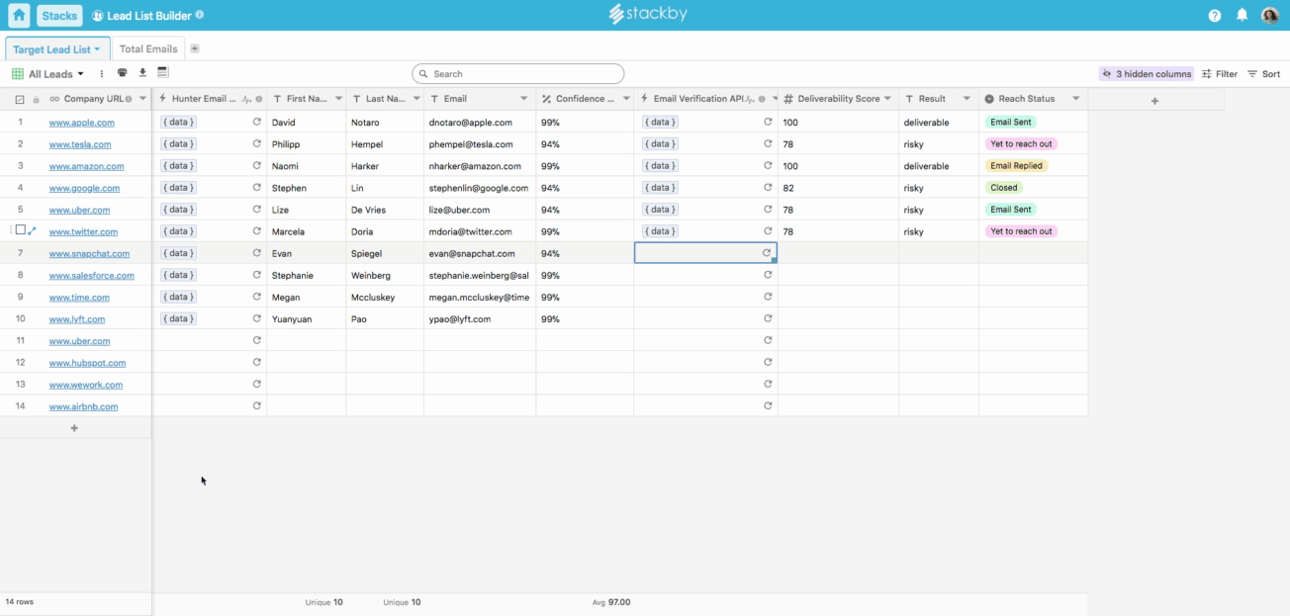Viewport: 1290px width, 616px height.
Task: Open the Filter option
Action: click(x=1220, y=74)
